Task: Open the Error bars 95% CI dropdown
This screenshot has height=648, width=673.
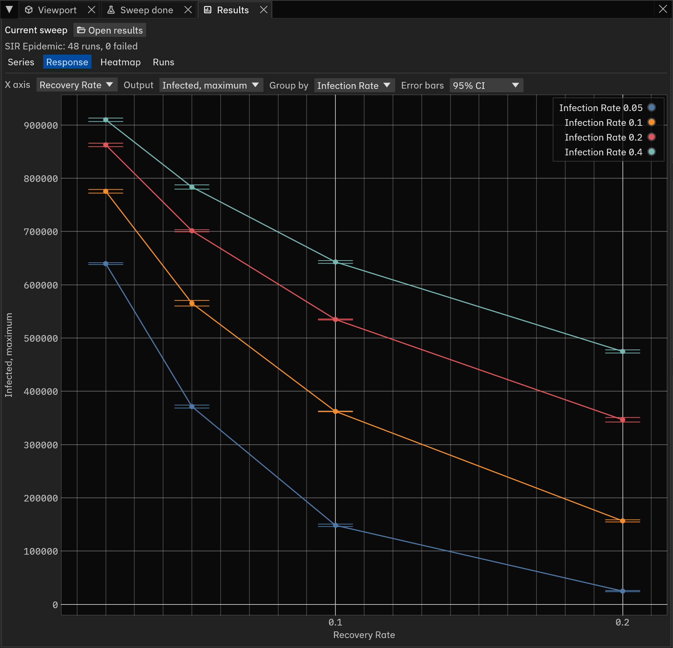Action: (x=486, y=85)
